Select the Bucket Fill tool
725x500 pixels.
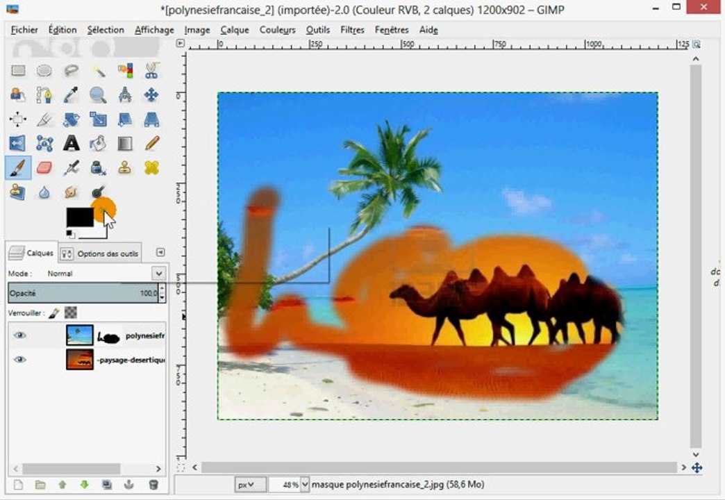point(98,143)
